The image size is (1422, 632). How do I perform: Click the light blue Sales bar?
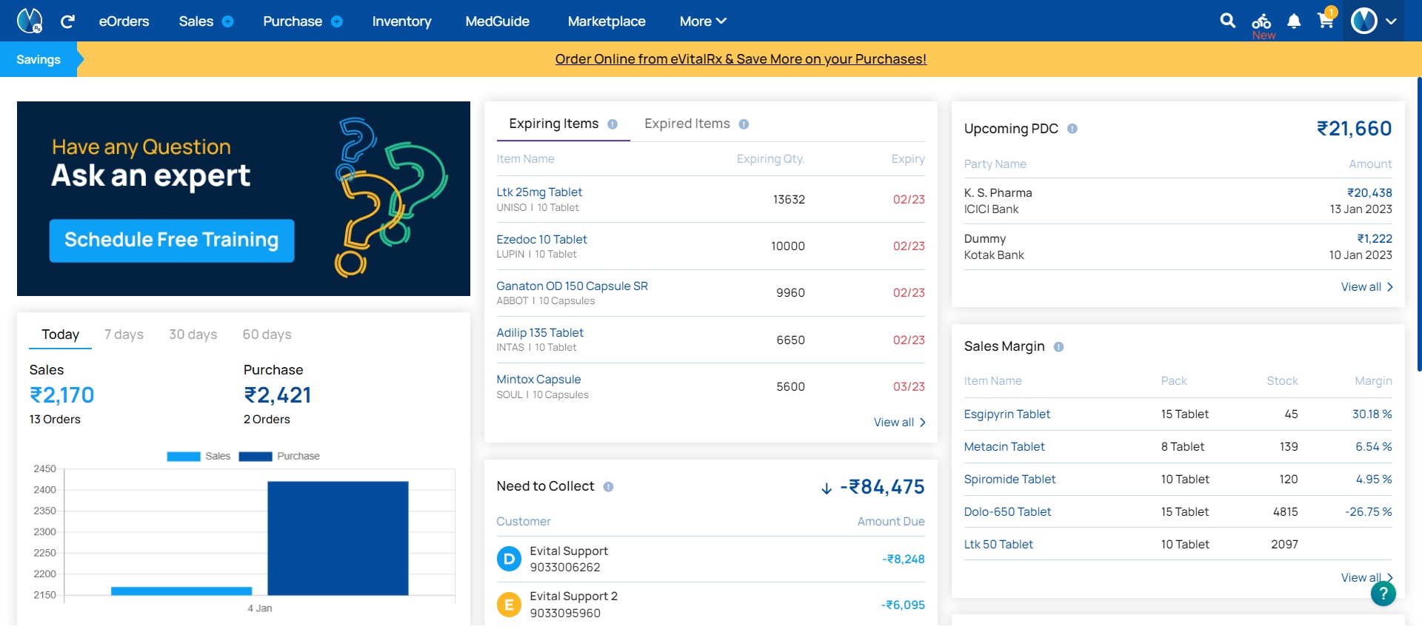pos(181,591)
